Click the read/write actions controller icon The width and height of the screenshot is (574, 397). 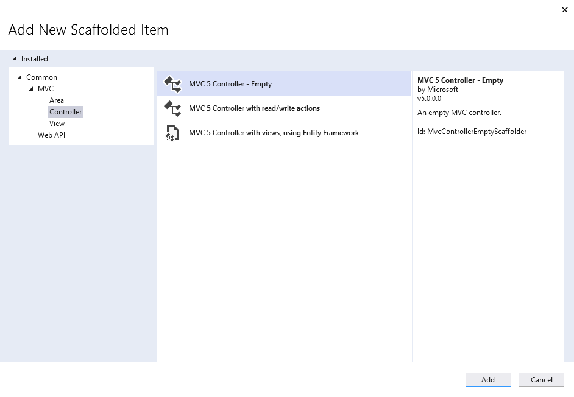pos(172,108)
